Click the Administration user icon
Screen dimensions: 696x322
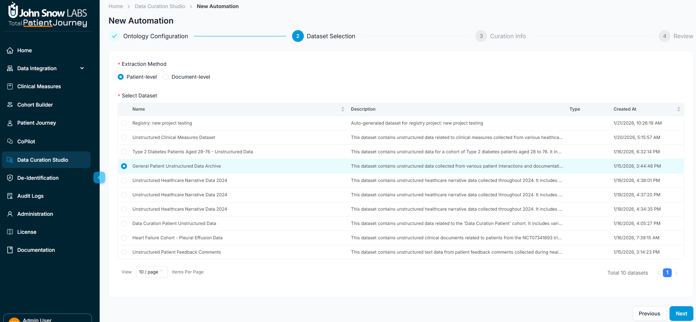[10, 214]
